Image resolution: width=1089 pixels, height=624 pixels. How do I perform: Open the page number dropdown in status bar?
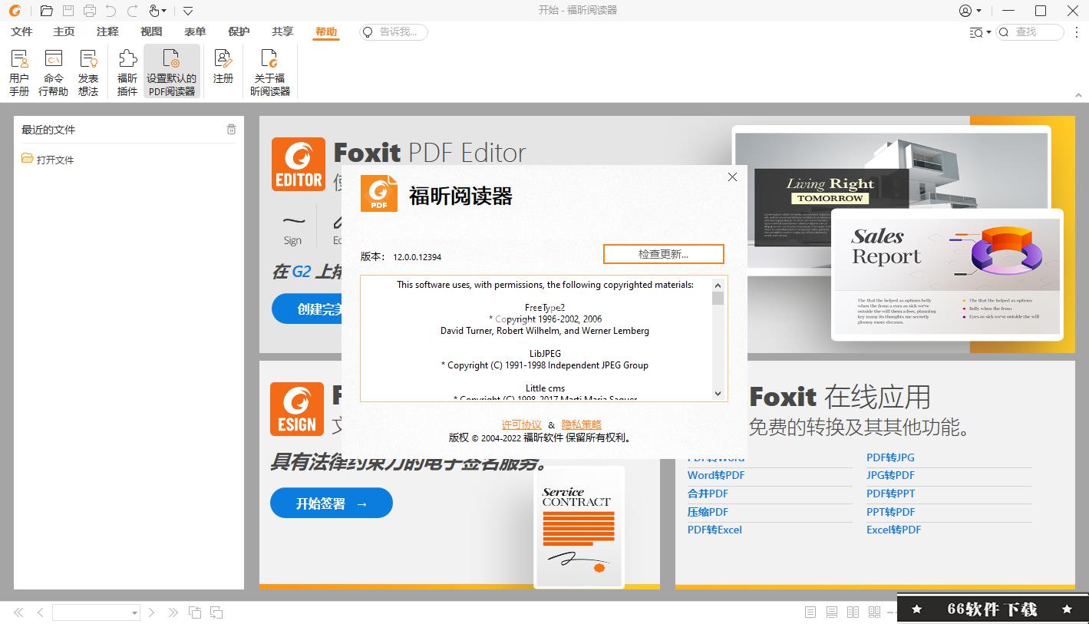pyautogui.click(x=134, y=612)
